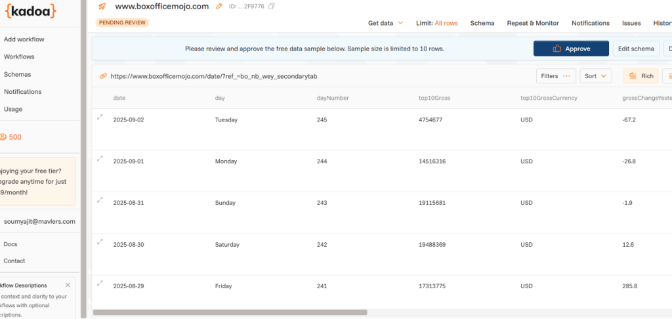Click the 500 credits count
The height and width of the screenshot is (319, 672).
(x=15, y=137)
